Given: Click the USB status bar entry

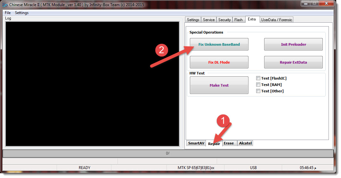Looking at the screenshot, I should (x=253, y=168).
